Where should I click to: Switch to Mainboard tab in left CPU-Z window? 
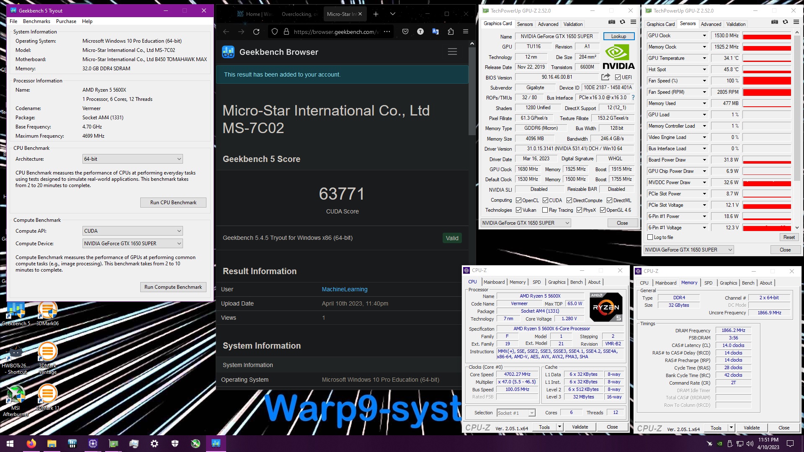(x=494, y=282)
